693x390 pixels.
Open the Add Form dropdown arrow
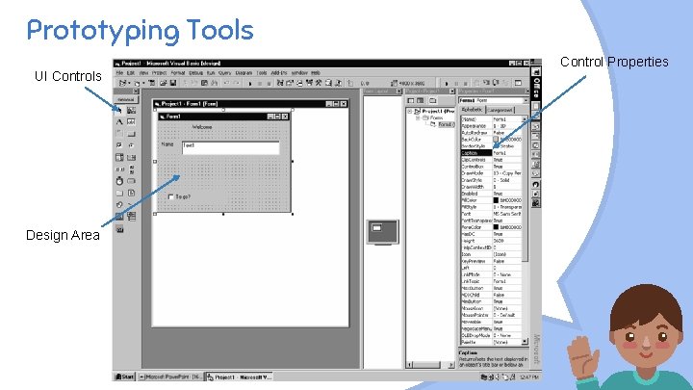pyautogui.click(x=143, y=83)
